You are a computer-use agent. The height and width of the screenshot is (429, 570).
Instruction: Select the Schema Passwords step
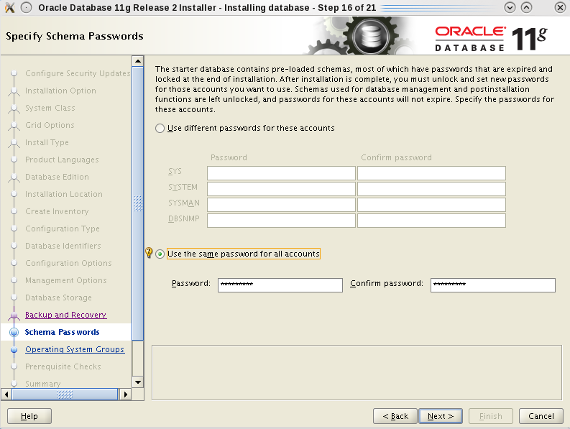click(62, 332)
